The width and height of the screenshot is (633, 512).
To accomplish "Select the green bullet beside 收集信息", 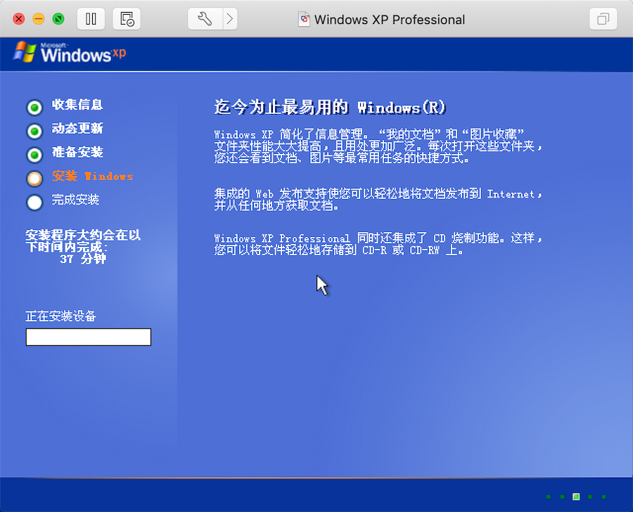I will tap(34, 106).
